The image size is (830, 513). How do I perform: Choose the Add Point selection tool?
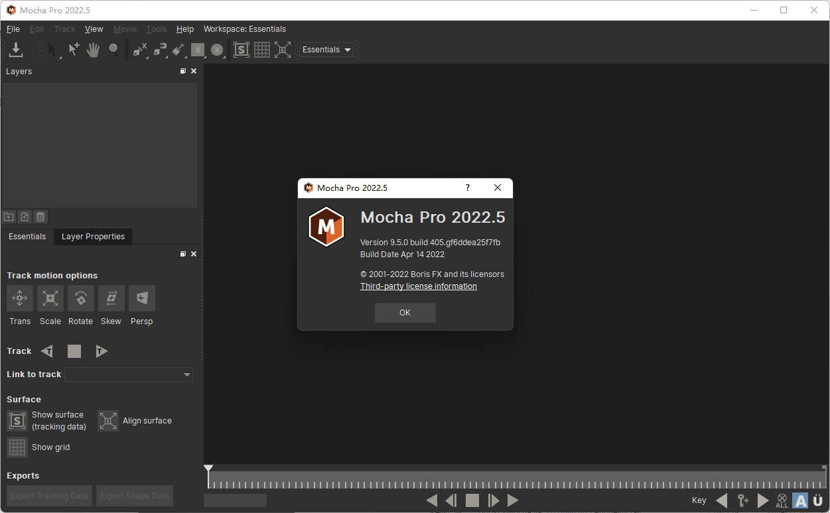click(x=73, y=49)
